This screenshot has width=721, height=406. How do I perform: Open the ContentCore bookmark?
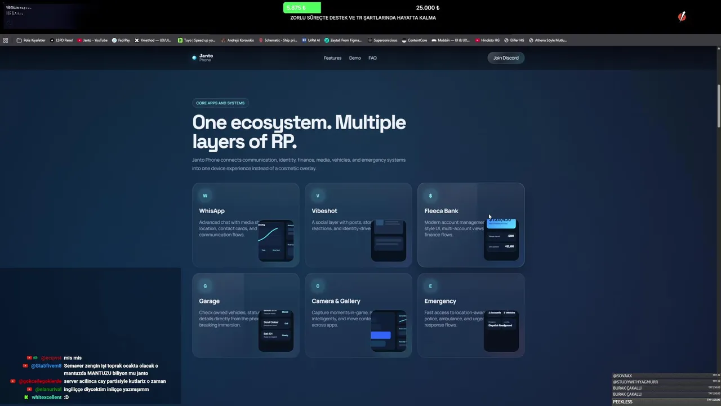[415, 40]
